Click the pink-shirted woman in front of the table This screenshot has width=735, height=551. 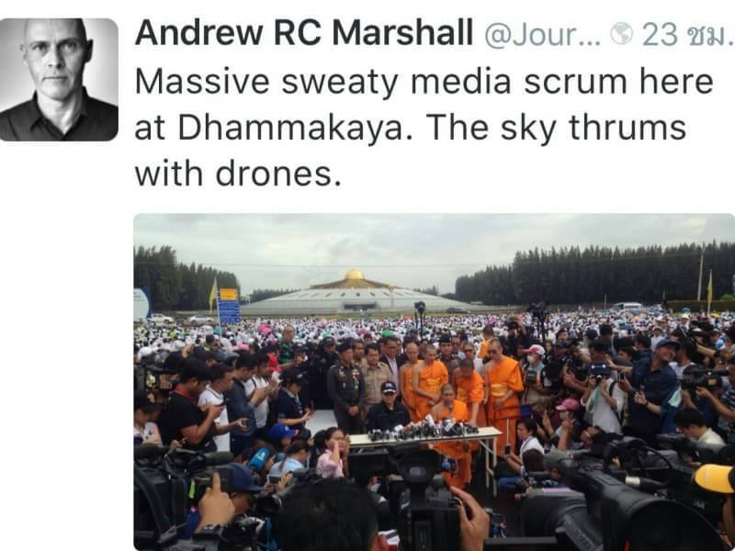(332, 453)
